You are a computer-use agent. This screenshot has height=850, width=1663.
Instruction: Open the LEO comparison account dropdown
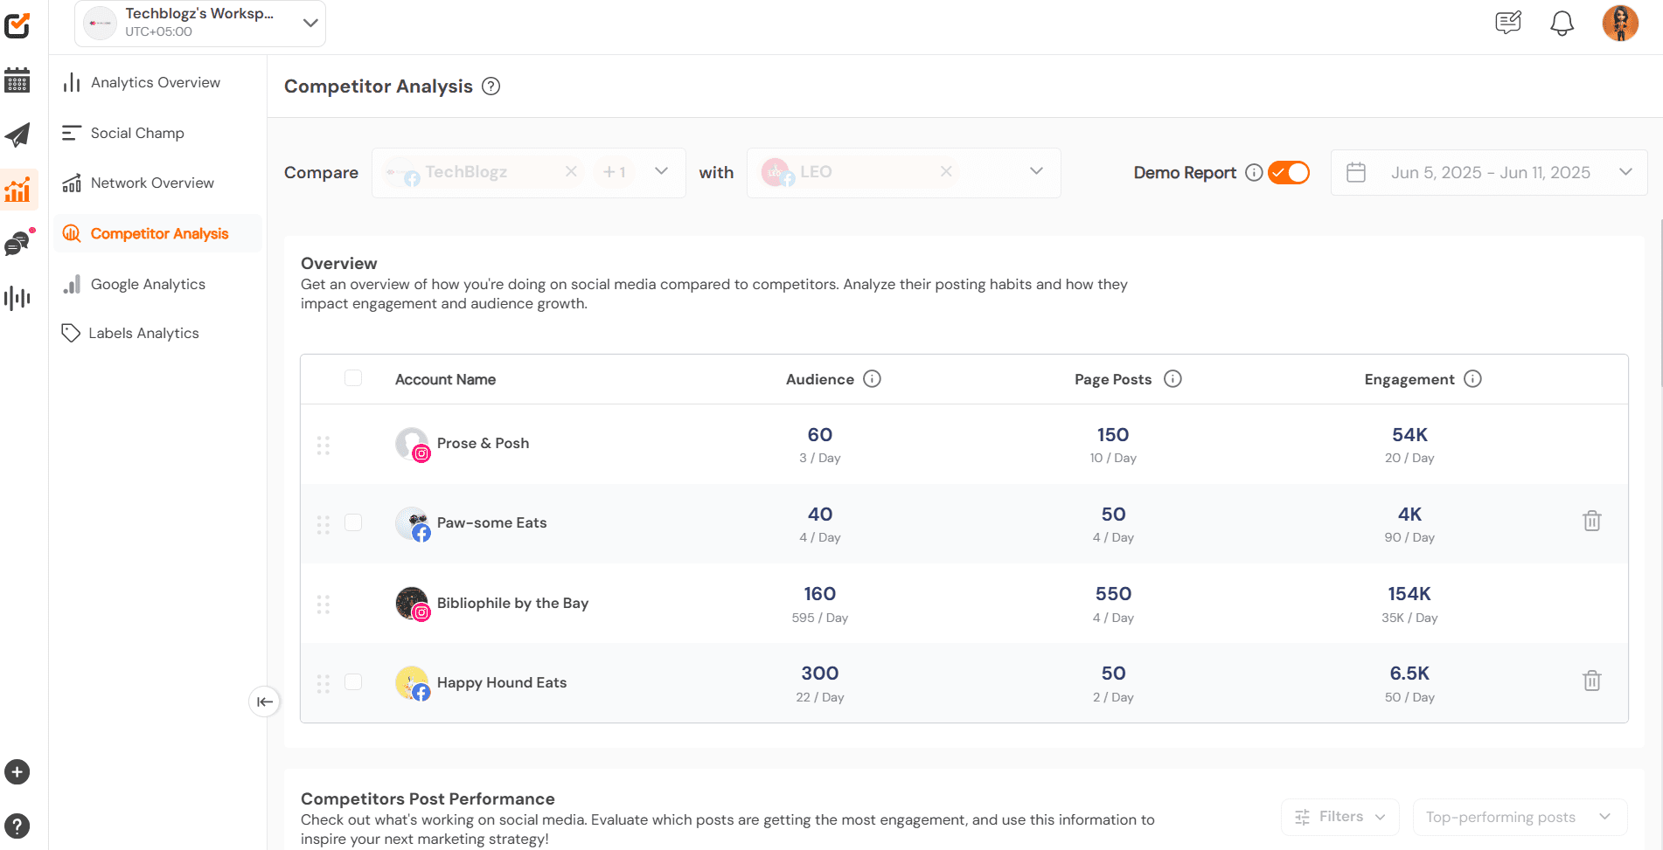(x=1036, y=171)
